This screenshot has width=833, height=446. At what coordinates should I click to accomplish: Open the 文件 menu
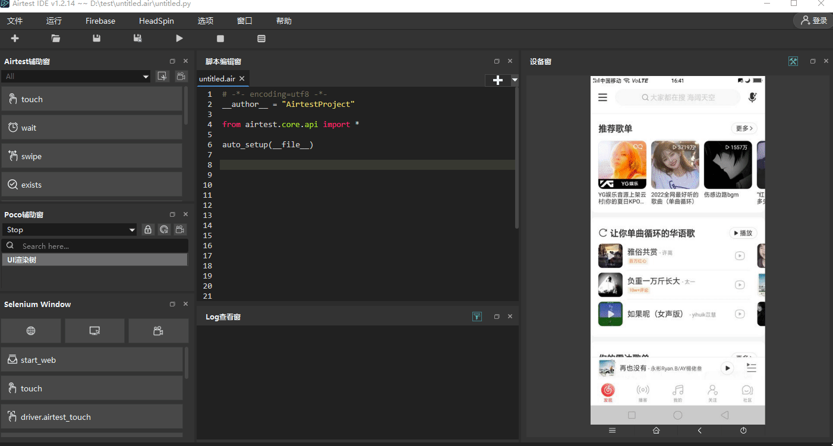pyautogui.click(x=15, y=21)
